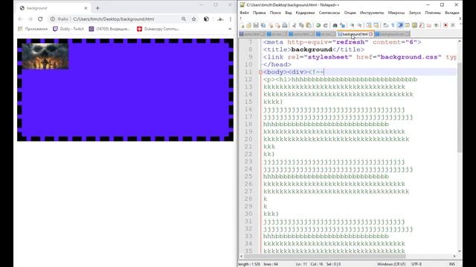Create a new file in Notepad++ toolbar
The width and height of the screenshot is (476, 267).
(x=242, y=25)
